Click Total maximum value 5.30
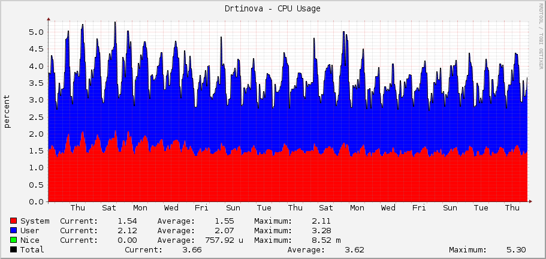The width and height of the screenshot is (546, 259). pos(517,249)
